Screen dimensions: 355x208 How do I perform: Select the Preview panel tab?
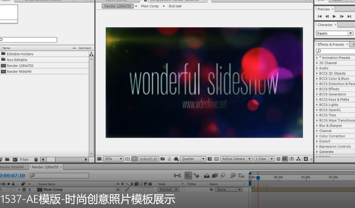tap(324, 9)
